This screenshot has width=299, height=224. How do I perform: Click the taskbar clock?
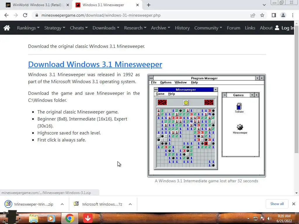[284, 218]
